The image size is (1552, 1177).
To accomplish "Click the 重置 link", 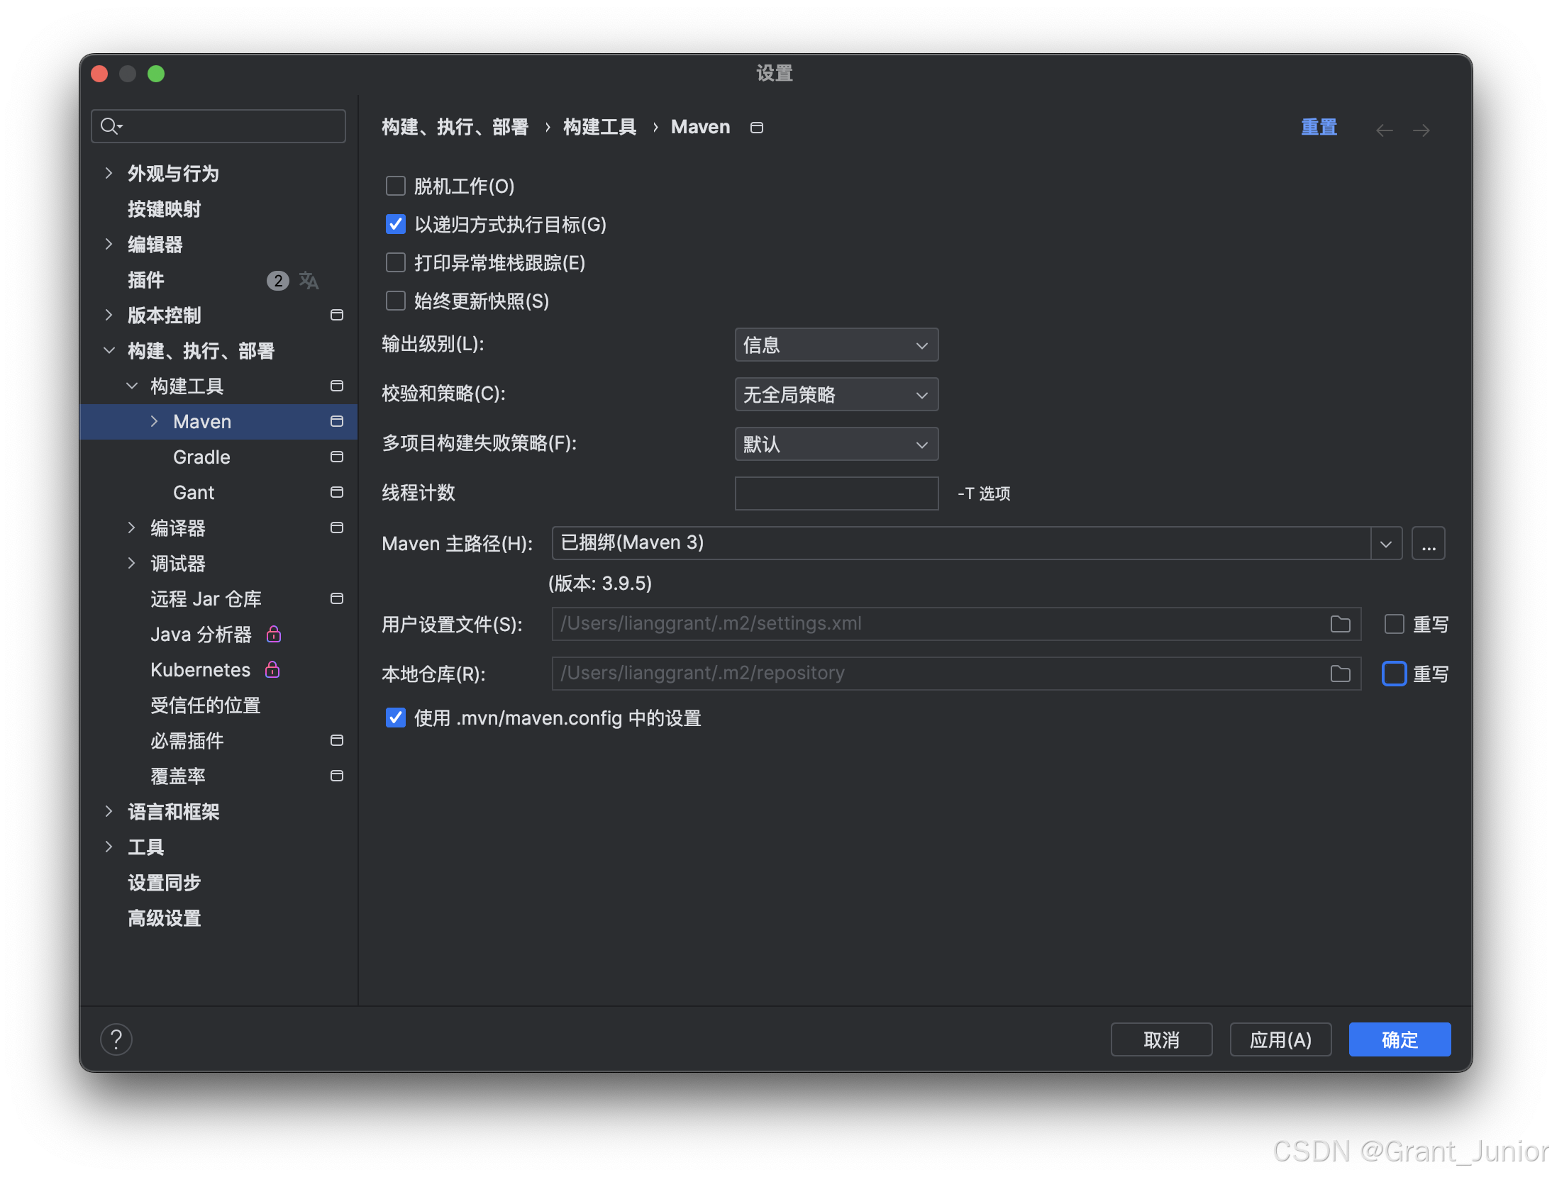I will click(x=1319, y=128).
